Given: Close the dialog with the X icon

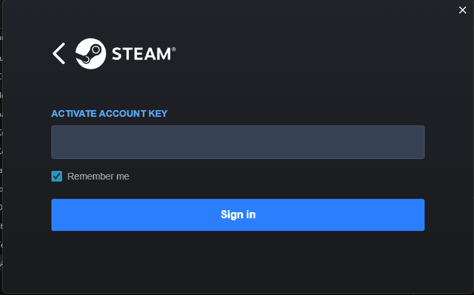Looking at the screenshot, I should [462, 10].
